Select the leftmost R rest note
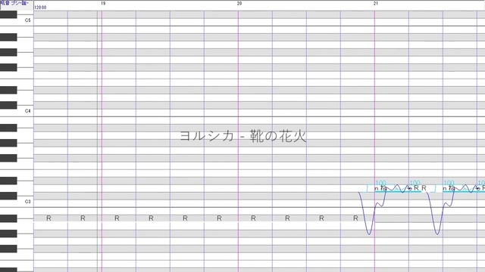 (x=51, y=218)
